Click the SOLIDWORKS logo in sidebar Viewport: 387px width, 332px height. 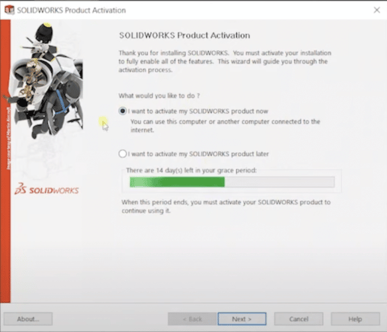[46, 189]
